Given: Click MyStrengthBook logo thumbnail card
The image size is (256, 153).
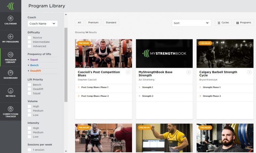Looking at the screenshot, I should coord(164,53).
